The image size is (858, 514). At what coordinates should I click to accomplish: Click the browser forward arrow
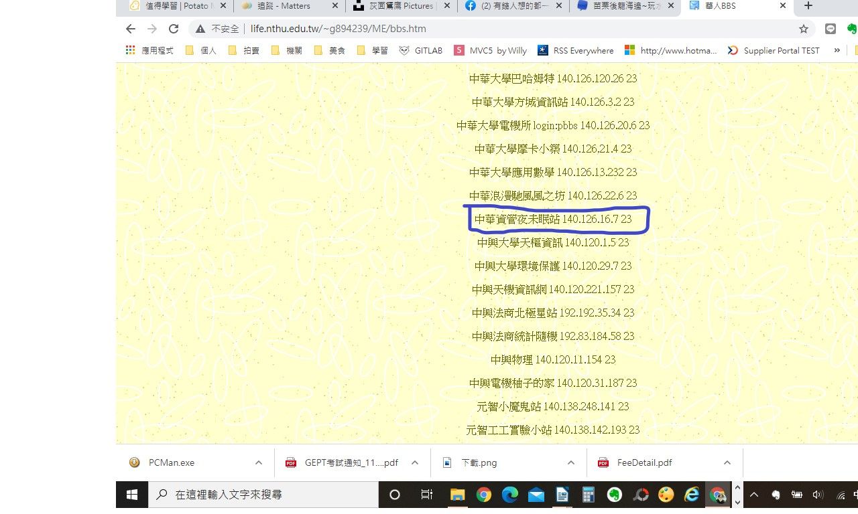(x=152, y=29)
